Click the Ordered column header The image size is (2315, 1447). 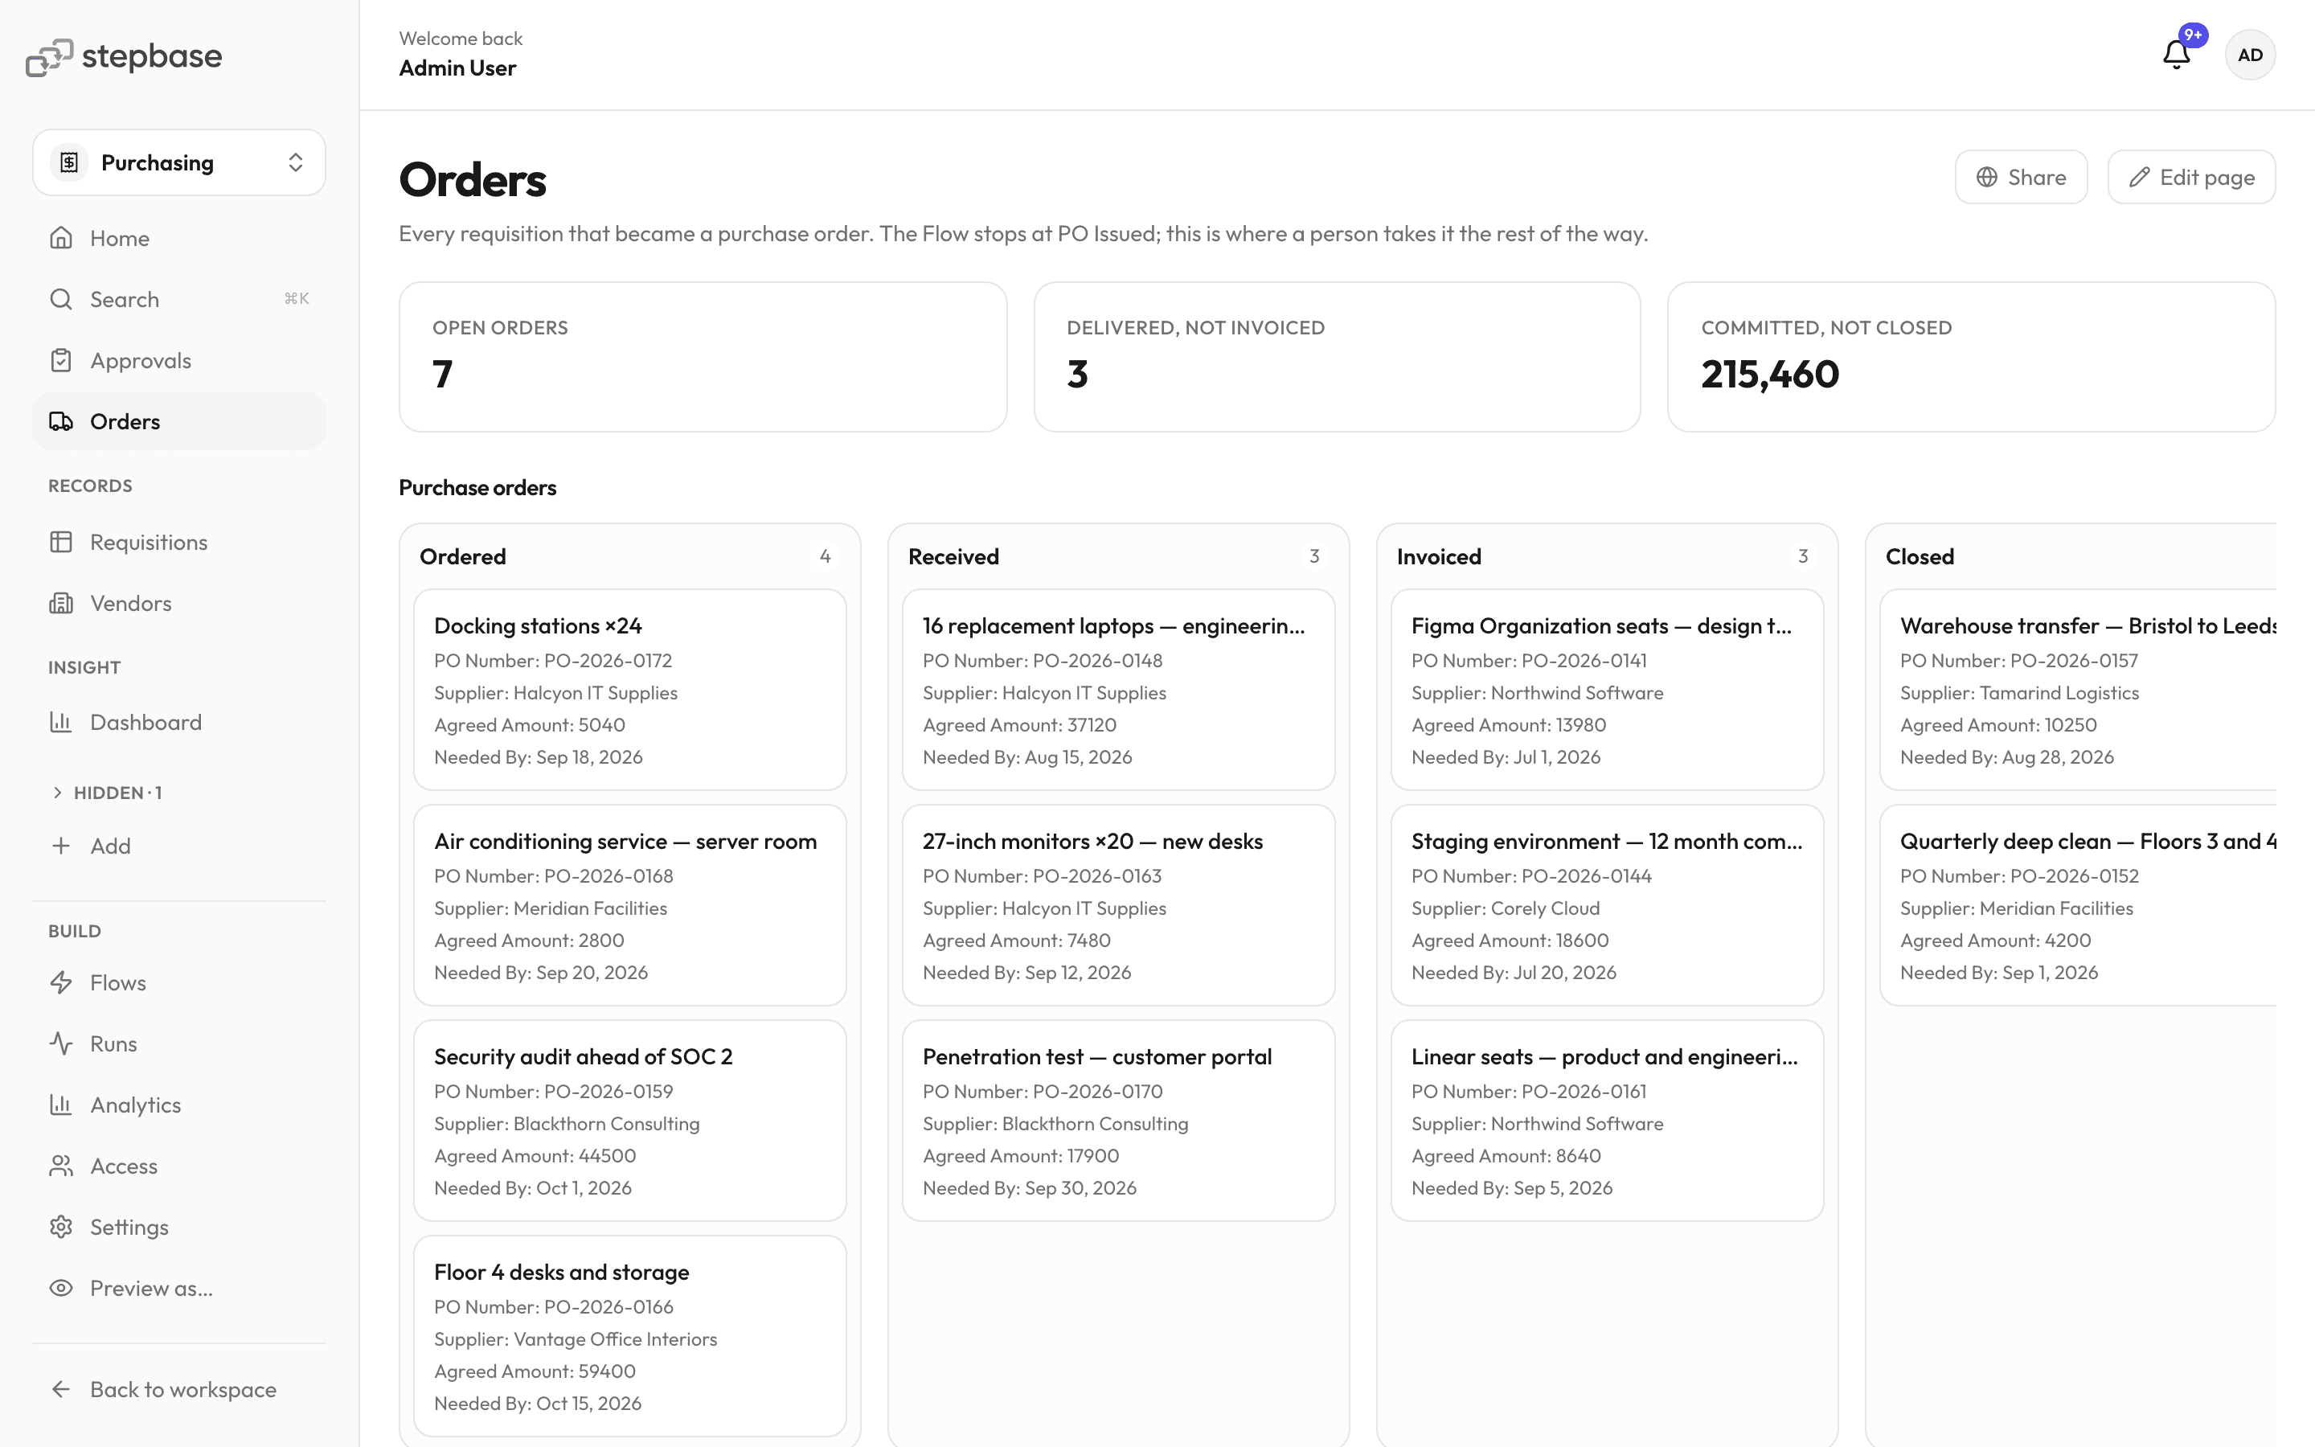click(x=463, y=556)
